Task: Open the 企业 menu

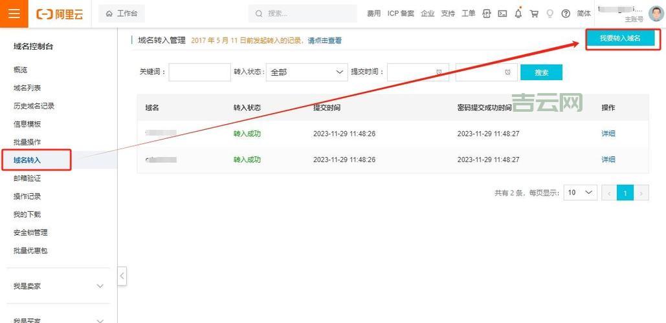Action: (x=428, y=14)
